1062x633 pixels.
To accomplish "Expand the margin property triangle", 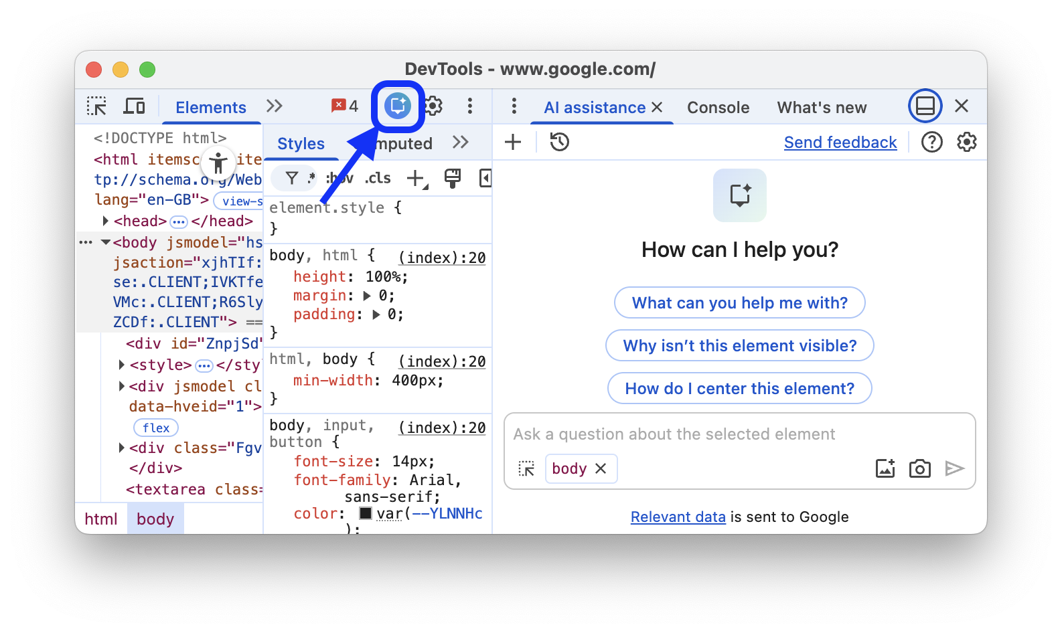I will coord(367,296).
